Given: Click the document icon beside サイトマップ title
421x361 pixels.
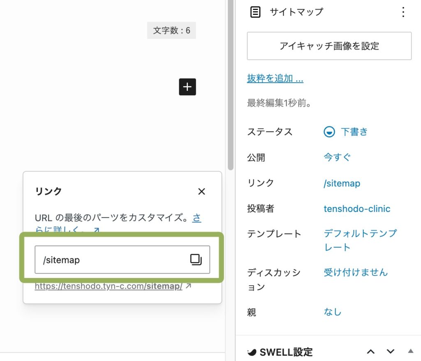Looking at the screenshot, I should [255, 12].
